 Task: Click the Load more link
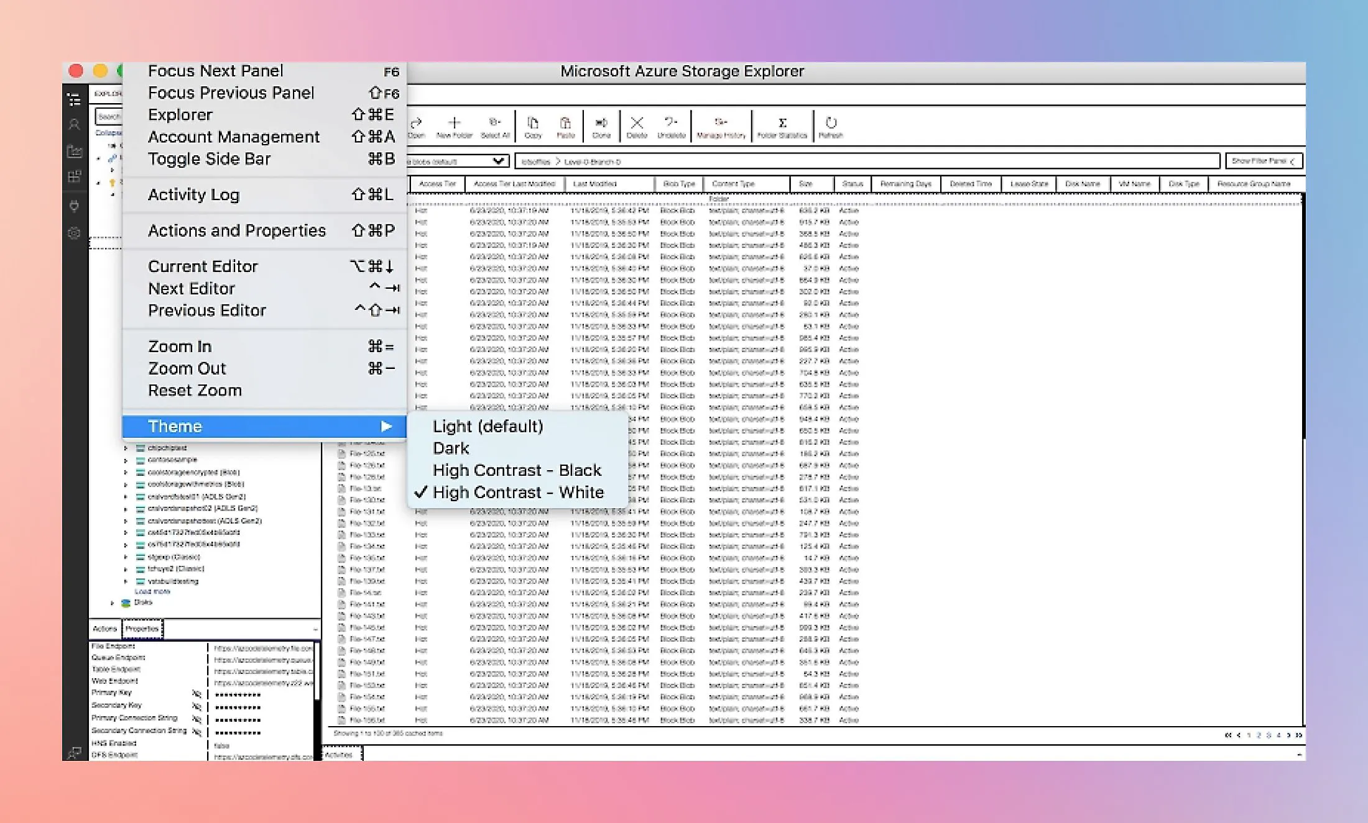(x=152, y=591)
